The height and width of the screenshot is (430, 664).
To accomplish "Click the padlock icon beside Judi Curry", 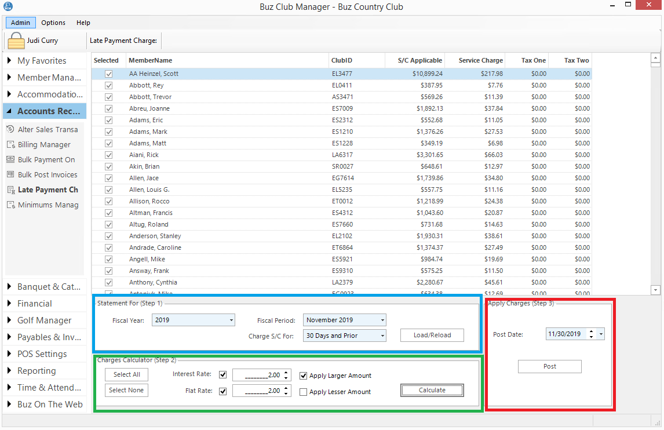I will click(16, 41).
